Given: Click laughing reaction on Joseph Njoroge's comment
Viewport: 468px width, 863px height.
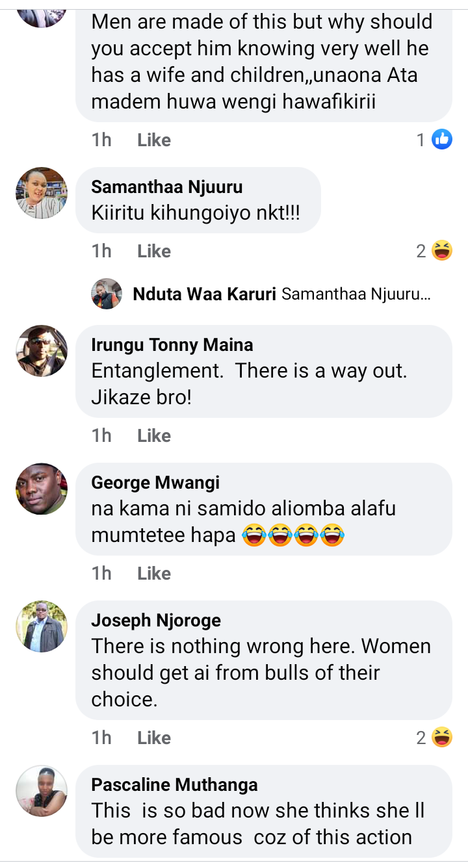Looking at the screenshot, I should point(442,738).
